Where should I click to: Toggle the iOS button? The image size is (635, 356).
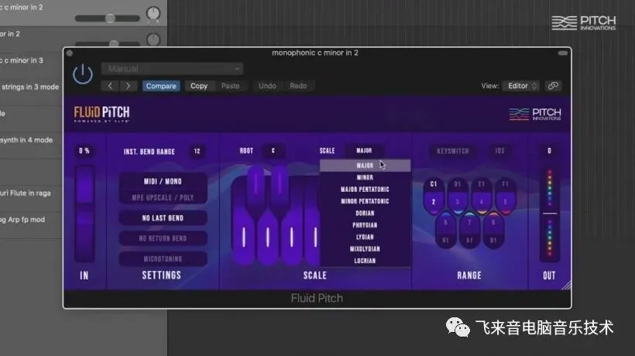499,150
